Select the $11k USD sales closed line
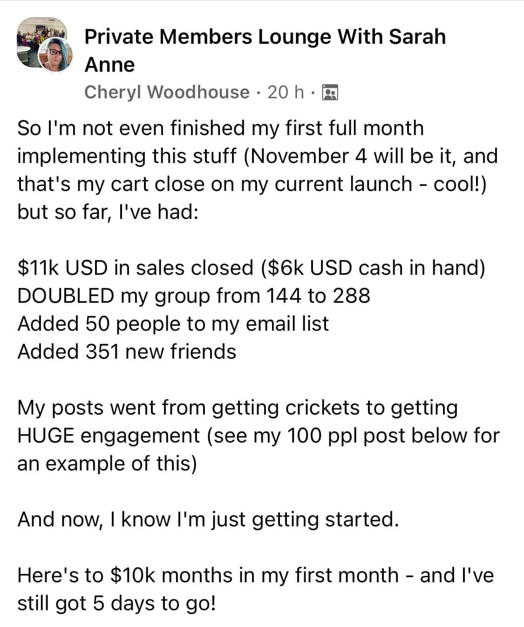524x627 pixels. [x=251, y=268]
